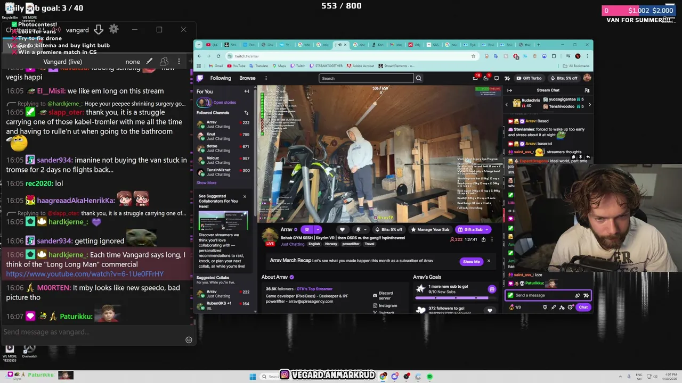
Task: Select the powerlifter tag
Action: click(351, 244)
